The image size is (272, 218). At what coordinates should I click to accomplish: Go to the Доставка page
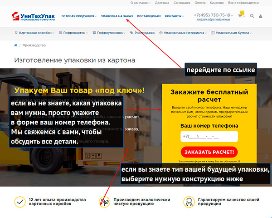tap(162, 3)
